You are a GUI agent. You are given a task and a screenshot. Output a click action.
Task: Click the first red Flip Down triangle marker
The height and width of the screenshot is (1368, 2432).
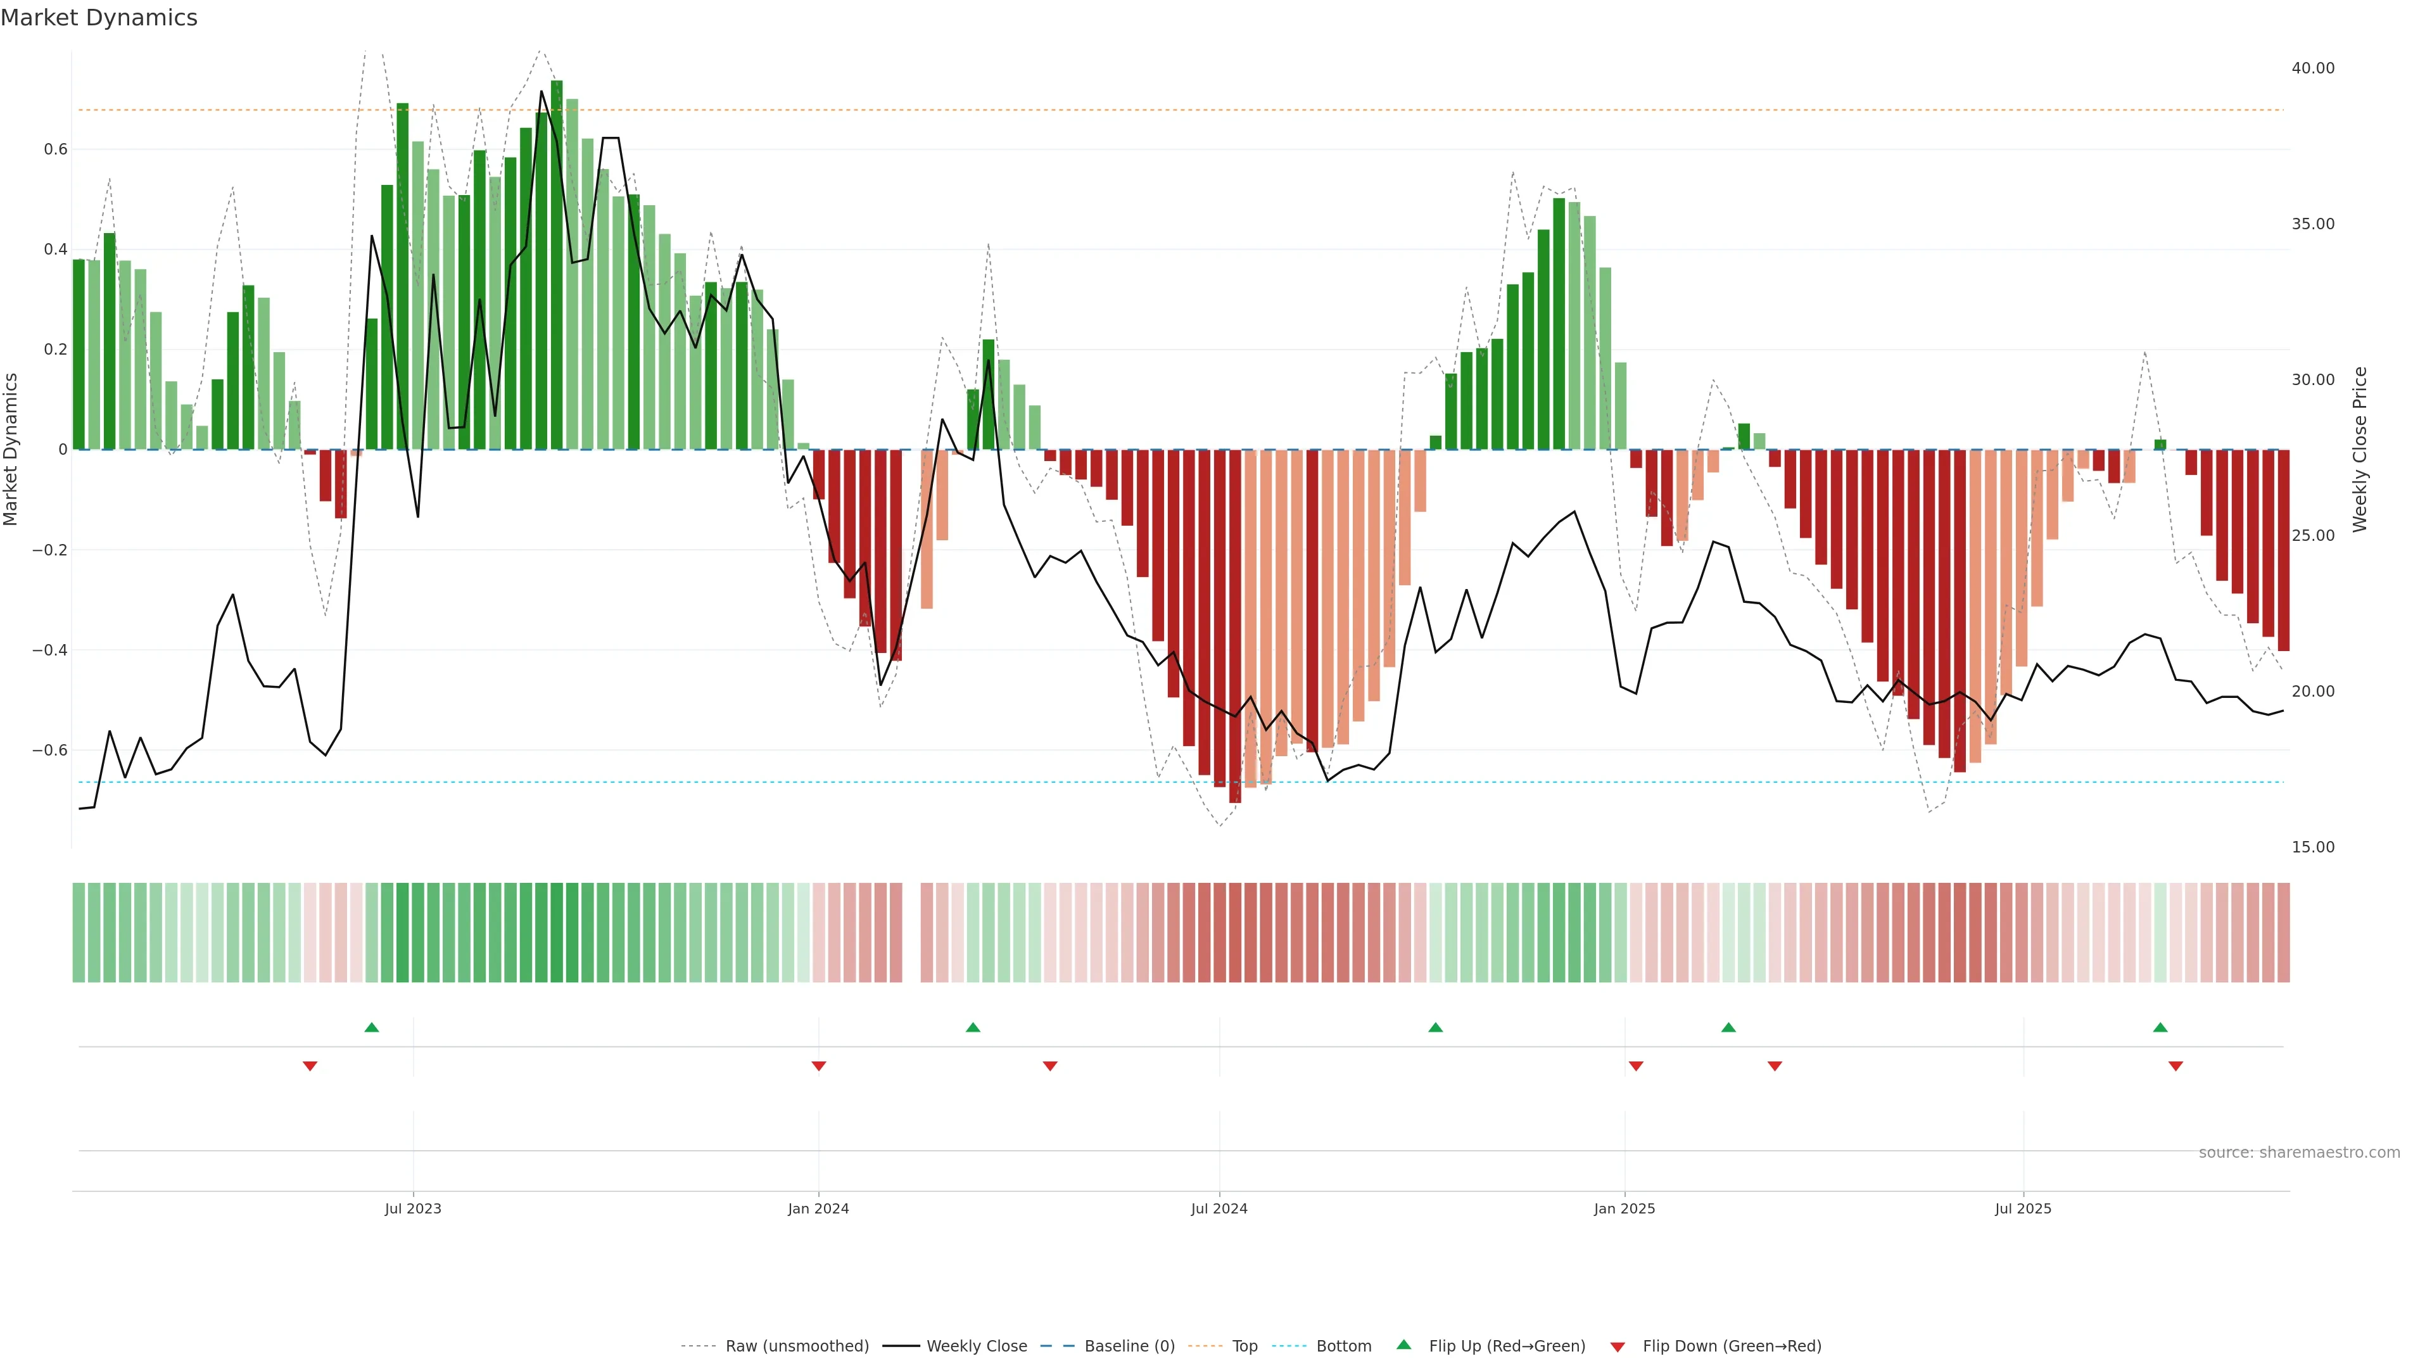[310, 1066]
